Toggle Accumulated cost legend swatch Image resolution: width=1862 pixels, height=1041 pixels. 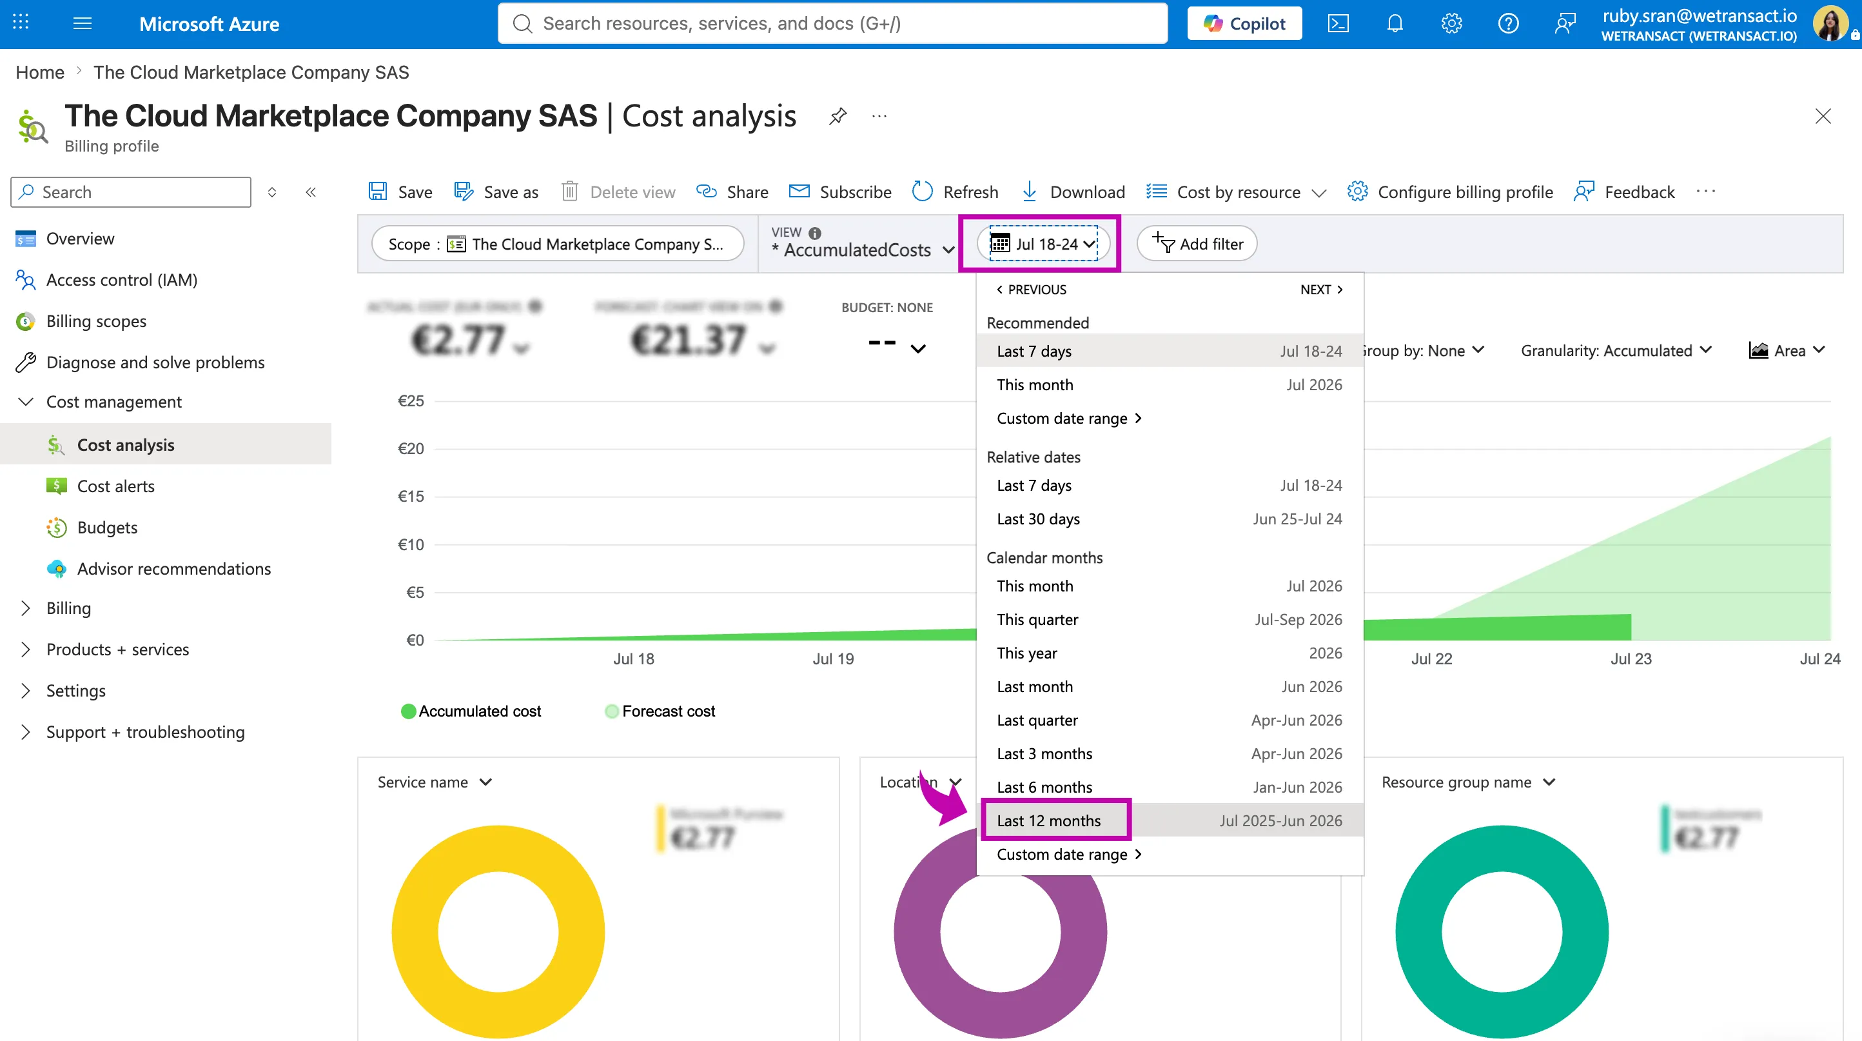407,711
